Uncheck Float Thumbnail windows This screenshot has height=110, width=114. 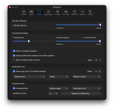click(x=14, y=51)
